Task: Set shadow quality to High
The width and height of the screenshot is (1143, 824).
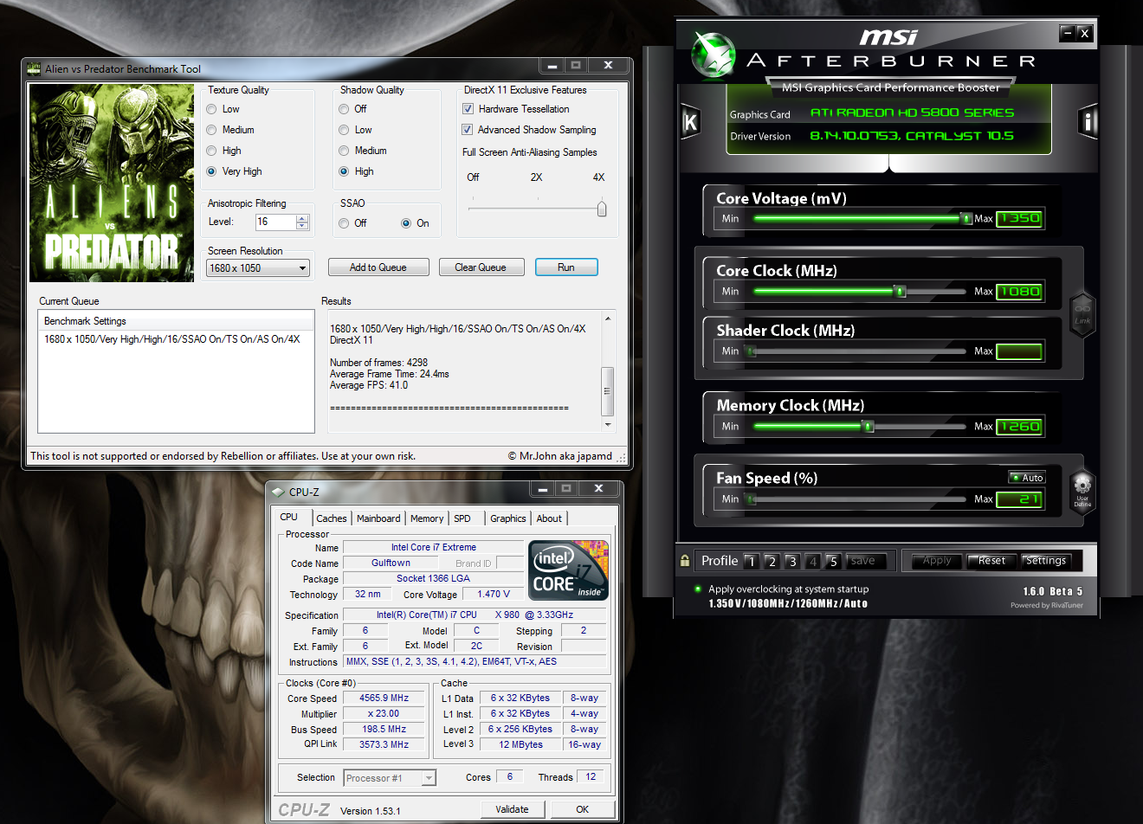Action: click(344, 171)
